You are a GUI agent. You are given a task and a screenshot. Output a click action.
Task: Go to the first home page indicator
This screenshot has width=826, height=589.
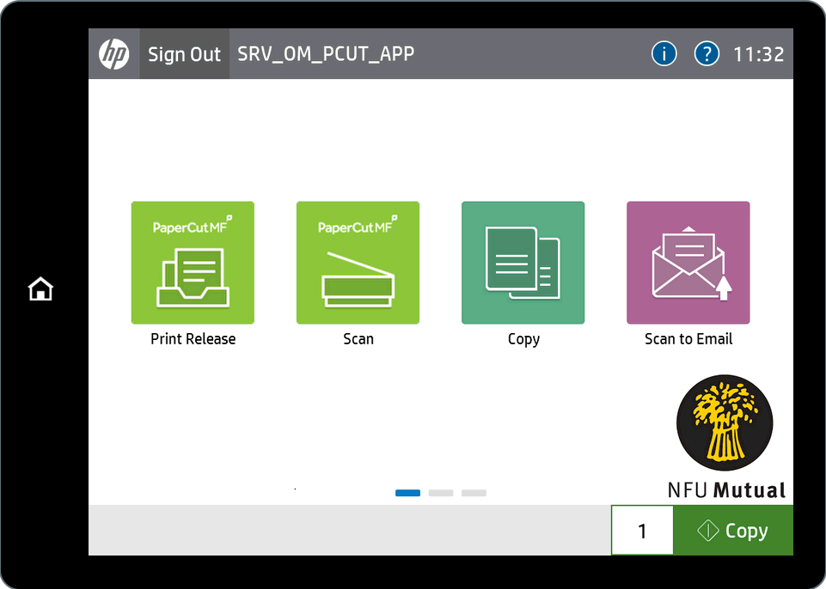tap(407, 493)
